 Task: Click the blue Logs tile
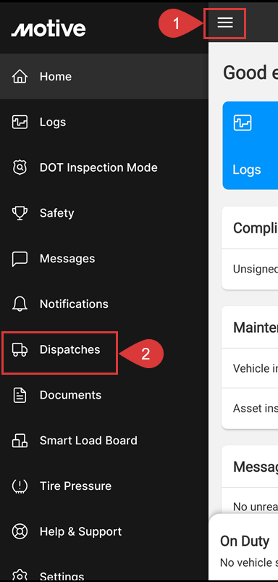[x=250, y=146]
